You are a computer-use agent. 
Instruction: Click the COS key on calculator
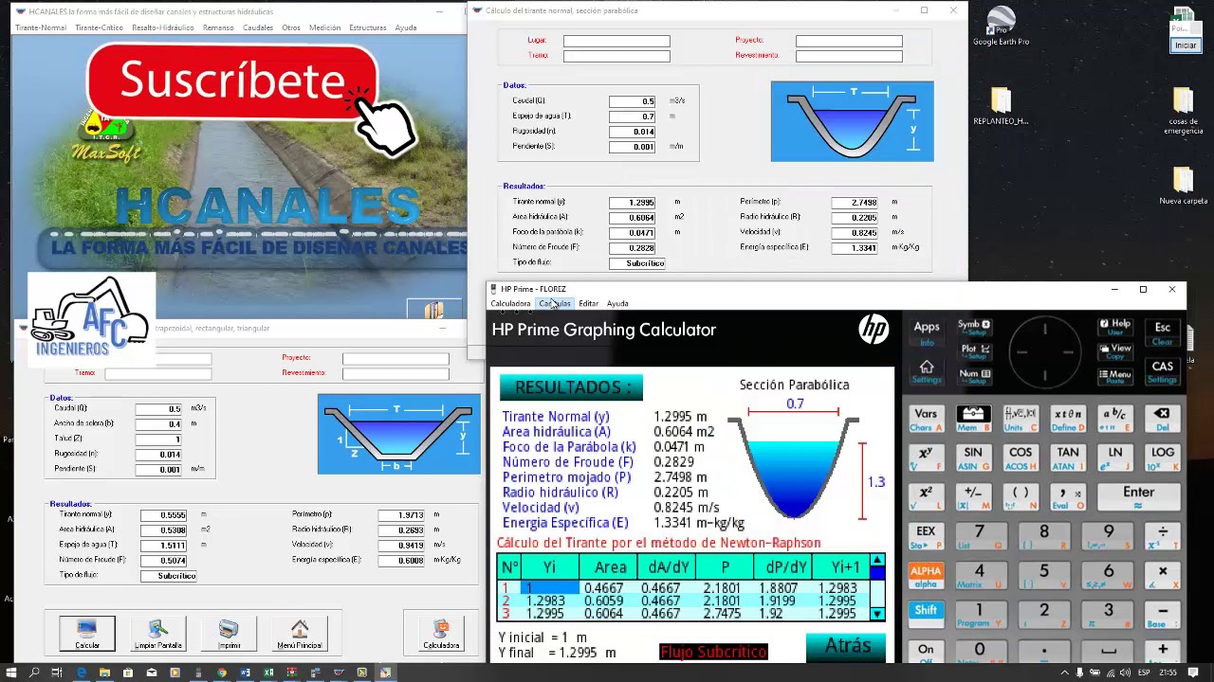coord(1020,457)
